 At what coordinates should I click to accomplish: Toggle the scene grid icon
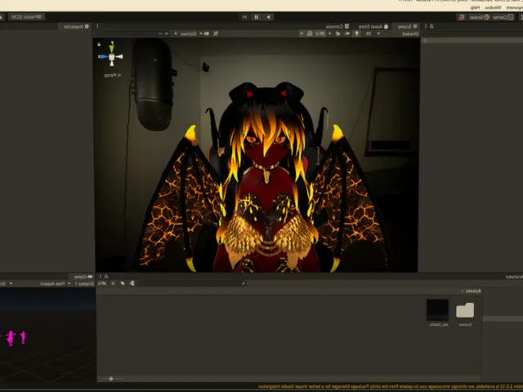(x=310, y=33)
